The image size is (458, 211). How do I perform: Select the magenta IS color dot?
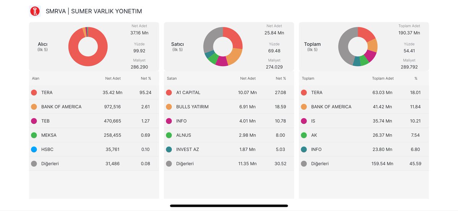[304, 121]
